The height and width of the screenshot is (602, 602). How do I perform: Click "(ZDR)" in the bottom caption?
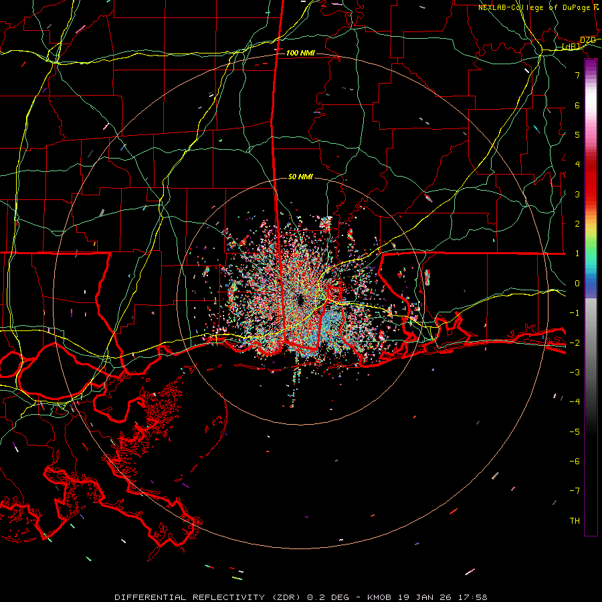pyautogui.click(x=286, y=597)
